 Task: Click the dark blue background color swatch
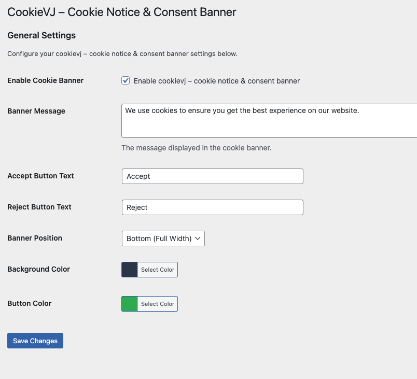[x=129, y=270]
